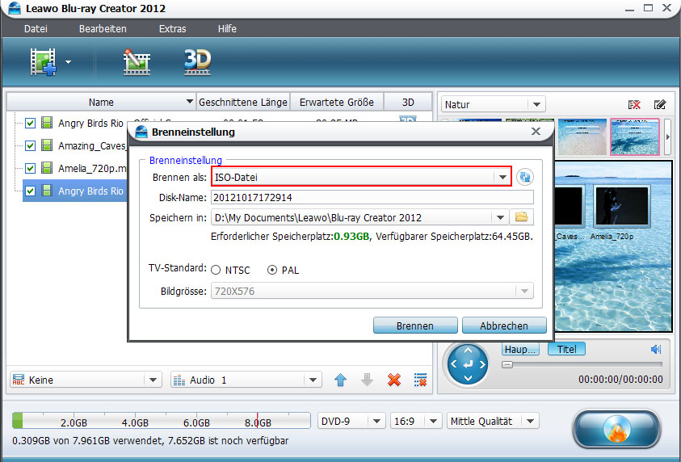The width and height of the screenshot is (681, 462).
Task: Click the Leawo Blu-ray Creator logo in title bar
Action: (x=15, y=8)
